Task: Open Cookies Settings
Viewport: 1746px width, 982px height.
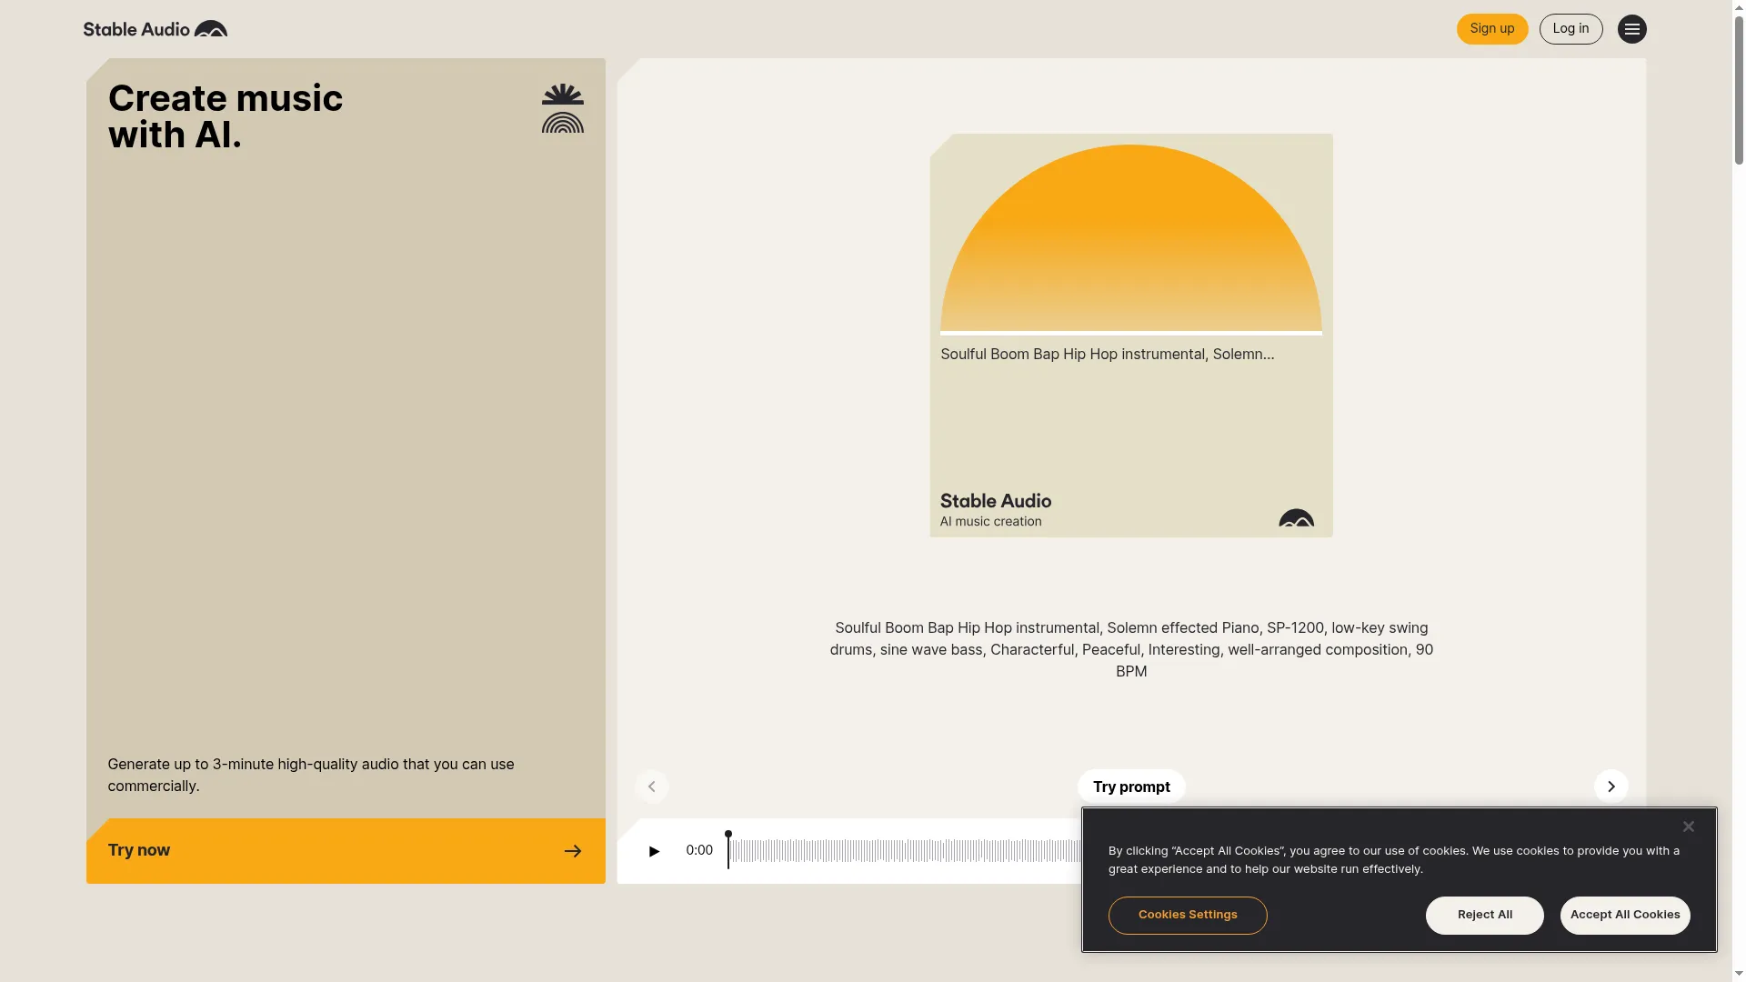Action: tap(1187, 915)
